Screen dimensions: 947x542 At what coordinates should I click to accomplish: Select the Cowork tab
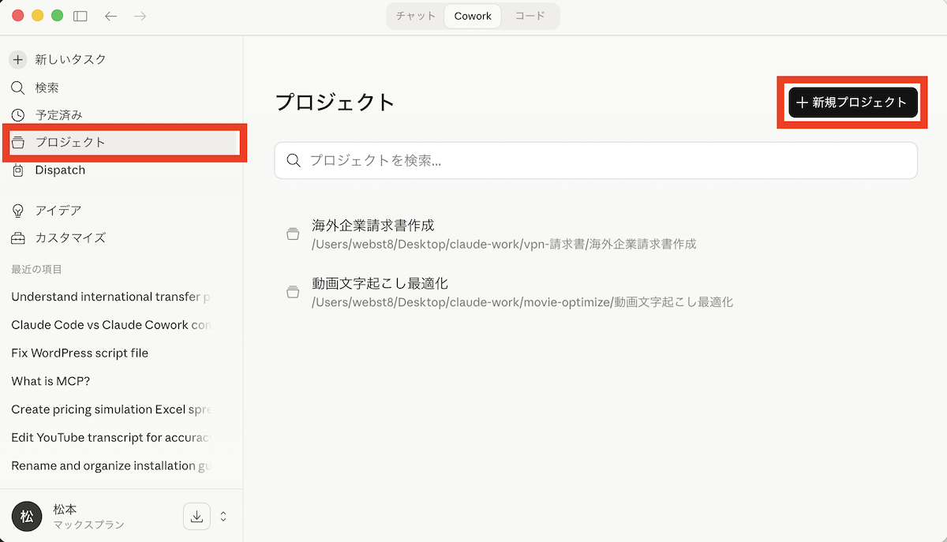pyautogui.click(x=473, y=16)
